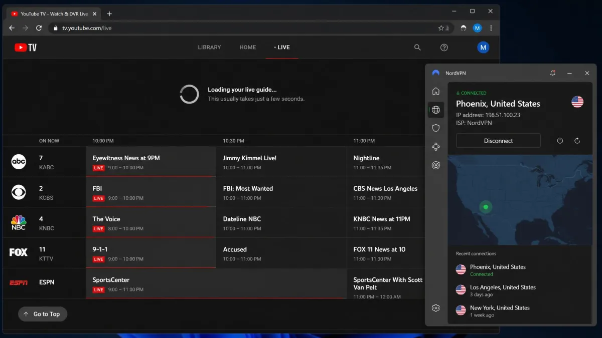
Task: Open a new Chrome tab
Action: tap(109, 14)
